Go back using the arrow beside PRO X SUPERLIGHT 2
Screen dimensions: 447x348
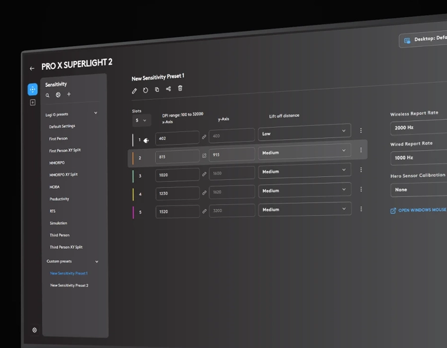(32, 69)
